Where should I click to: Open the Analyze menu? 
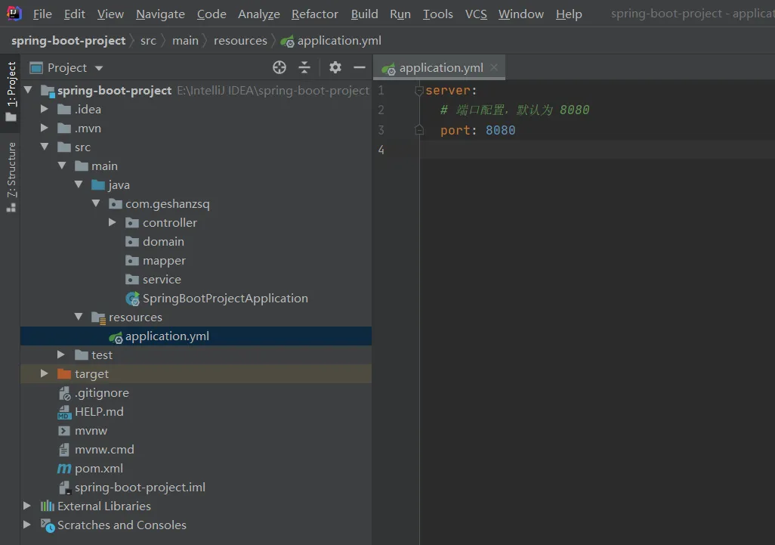click(259, 14)
